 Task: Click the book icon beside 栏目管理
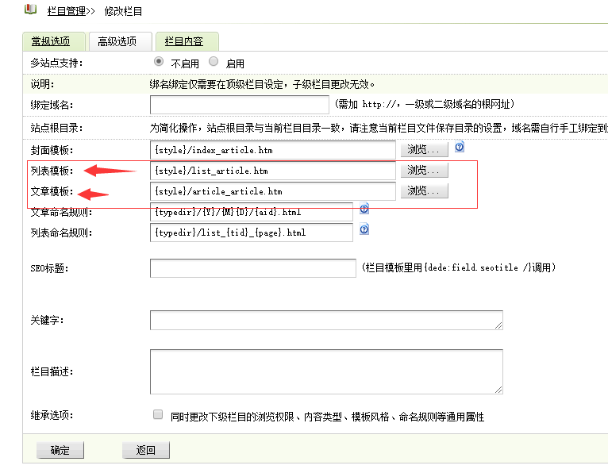(x=30, y=10)
